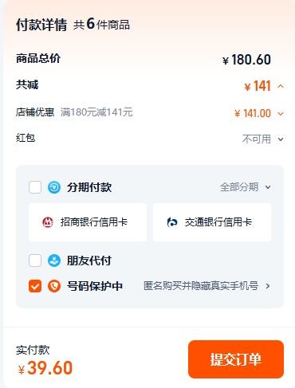Enable the 分期付款 checkbox
Screen dimensions: 295x388
coord(35,187)
